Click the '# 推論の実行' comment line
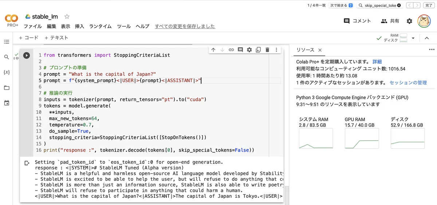 coord(58,93)
